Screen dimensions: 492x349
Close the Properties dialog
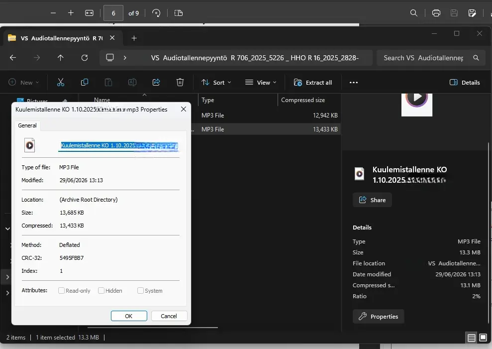pyautogui.click(x=184, y=109)
